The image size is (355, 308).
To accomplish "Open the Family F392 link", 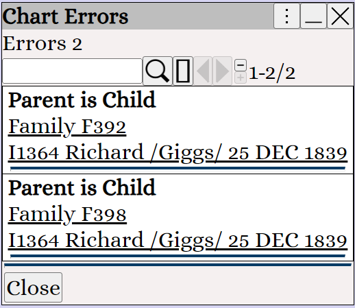I will pyautogui.click(x=67, y=127).
